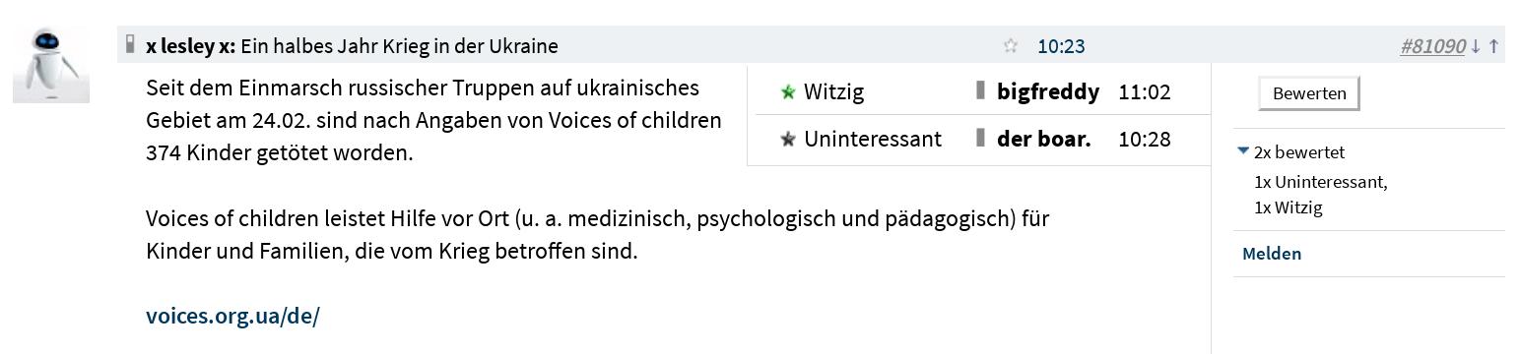Image resolution: width=1520 pixels, height=354 pixels.
Task: Jump to previous post with up arrow
Action: 1493,45
